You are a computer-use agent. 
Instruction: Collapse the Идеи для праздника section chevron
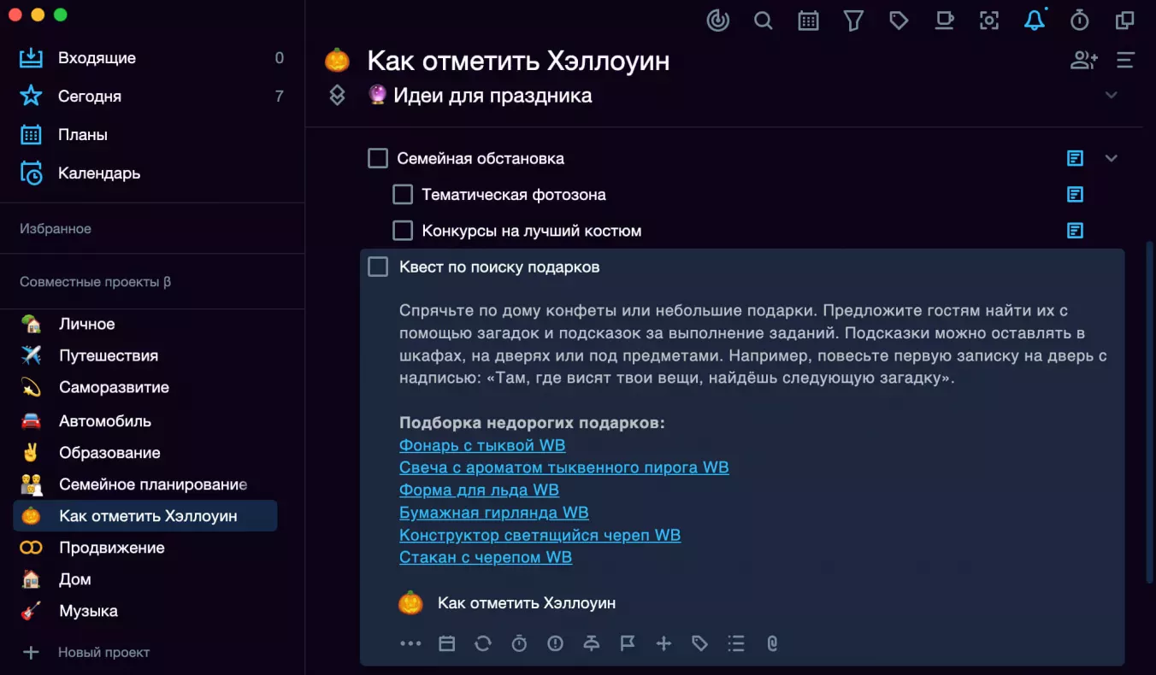coord(1112,95)
